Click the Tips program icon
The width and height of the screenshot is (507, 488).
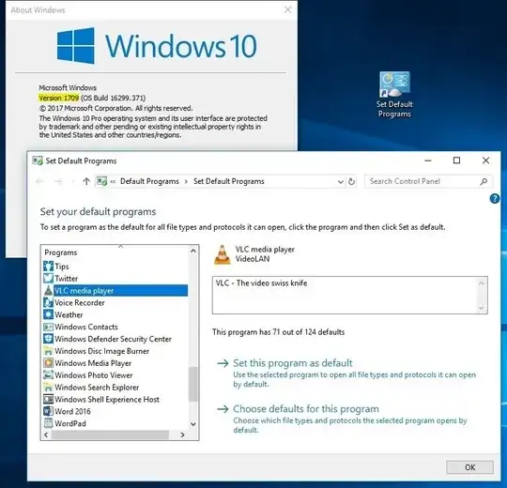point(48,267)
